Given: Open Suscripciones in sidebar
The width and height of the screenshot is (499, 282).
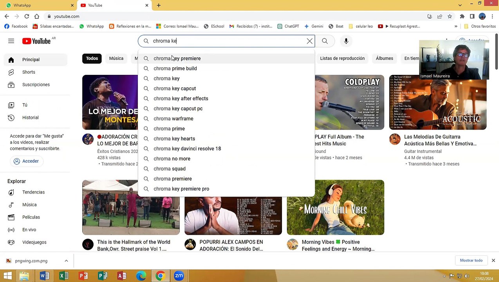Looking at the screenshot, I should [36, 85].
